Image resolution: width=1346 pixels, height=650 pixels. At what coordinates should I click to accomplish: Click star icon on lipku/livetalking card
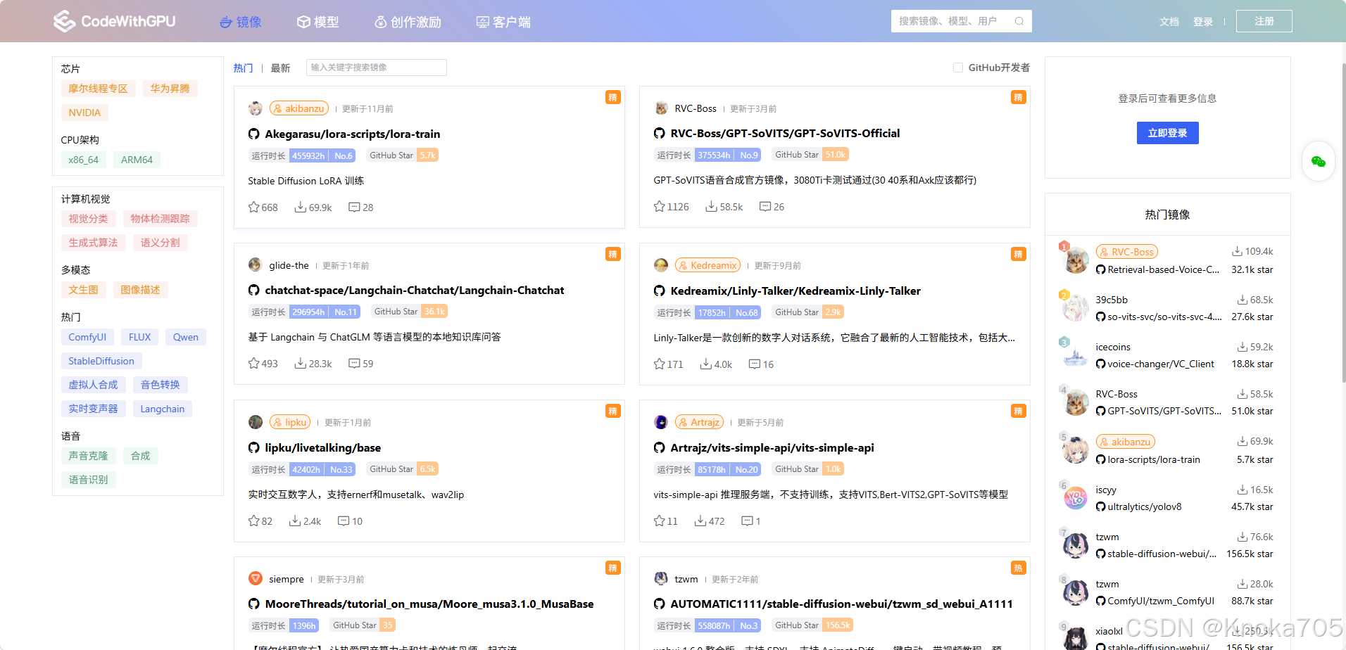[253, 521]
